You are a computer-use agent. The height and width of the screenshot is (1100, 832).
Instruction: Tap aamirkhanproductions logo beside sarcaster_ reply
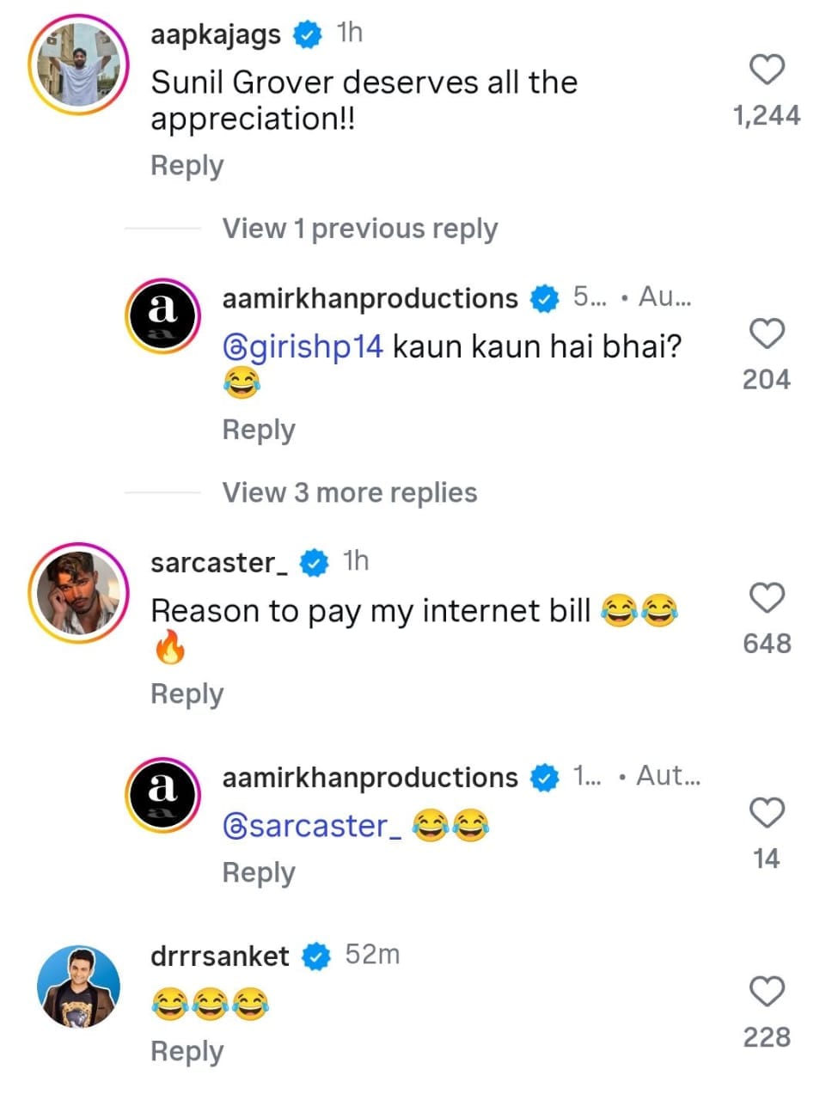click(x=163, y=795)
